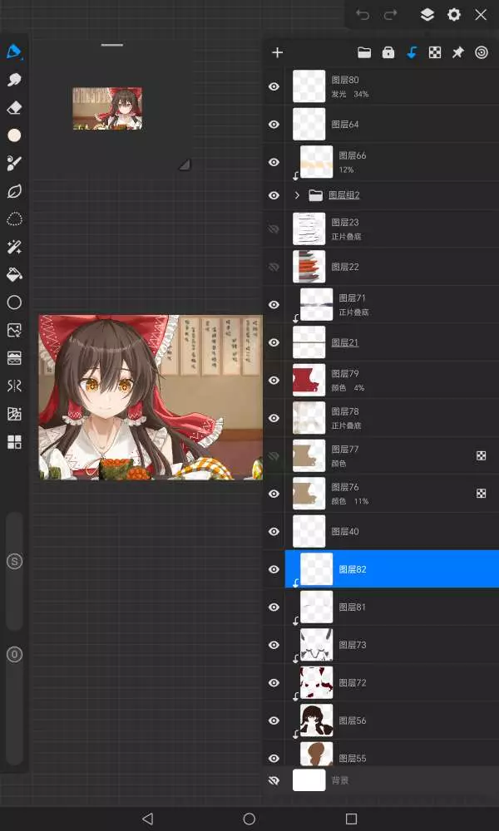Toggle layer lock icon
Viewport: 499px width, 831px height.
click(388, 52)
